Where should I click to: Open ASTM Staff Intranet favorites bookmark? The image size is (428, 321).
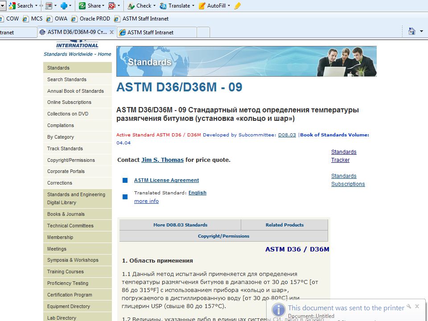[x=141, y=19]
